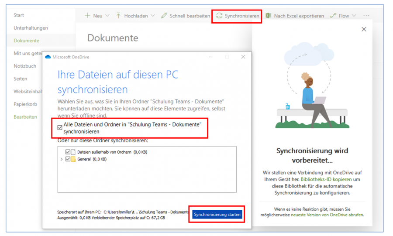Click the yellow General folder icon
The height and width of the screenshot is (236, 393).
pos(73,159)
